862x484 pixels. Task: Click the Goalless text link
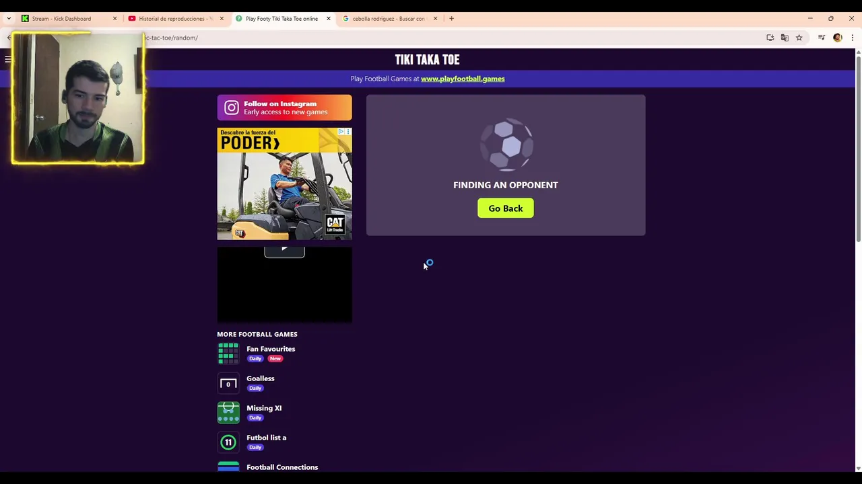(261, 378)
